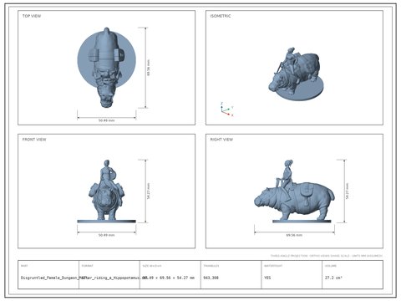Click the watertight value YES
The height and width of the screenshot is (301, 401).
click(267, 278)
